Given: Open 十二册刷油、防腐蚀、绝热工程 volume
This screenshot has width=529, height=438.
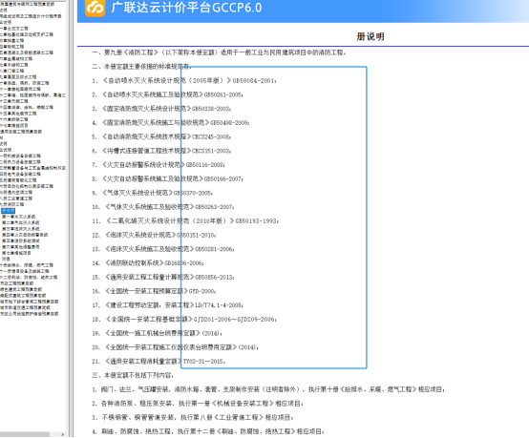Looking at the screenshot, I should 29,277.
